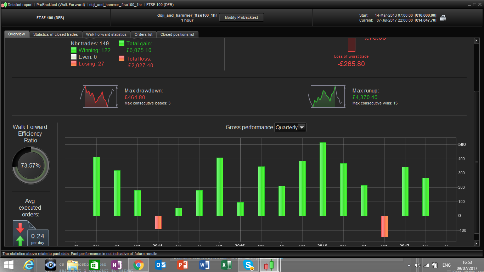Open the network signal tray icon
This screenshot has height=272, width=484.
(426, 265)
